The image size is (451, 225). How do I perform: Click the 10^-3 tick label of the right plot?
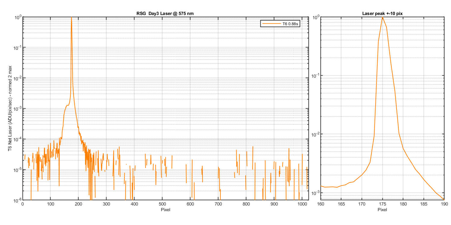coord(315,192)
